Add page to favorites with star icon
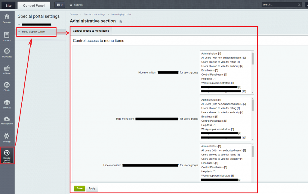Image resolution: width=308 pixels, height=194 pixels. point(121,21)
